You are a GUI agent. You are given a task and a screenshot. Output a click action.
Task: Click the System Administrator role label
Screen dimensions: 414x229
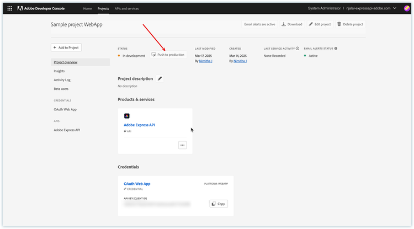[x=324, y=8]
